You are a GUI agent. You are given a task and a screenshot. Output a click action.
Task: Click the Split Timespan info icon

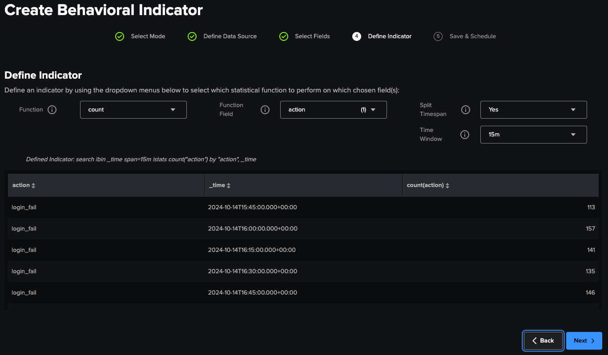pos(466,110)
